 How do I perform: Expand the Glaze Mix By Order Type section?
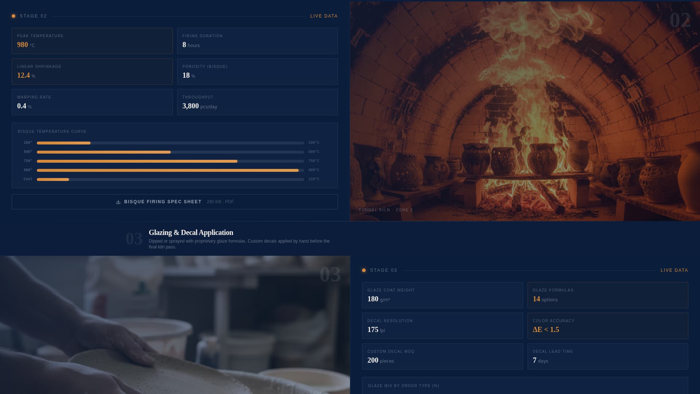525,386
